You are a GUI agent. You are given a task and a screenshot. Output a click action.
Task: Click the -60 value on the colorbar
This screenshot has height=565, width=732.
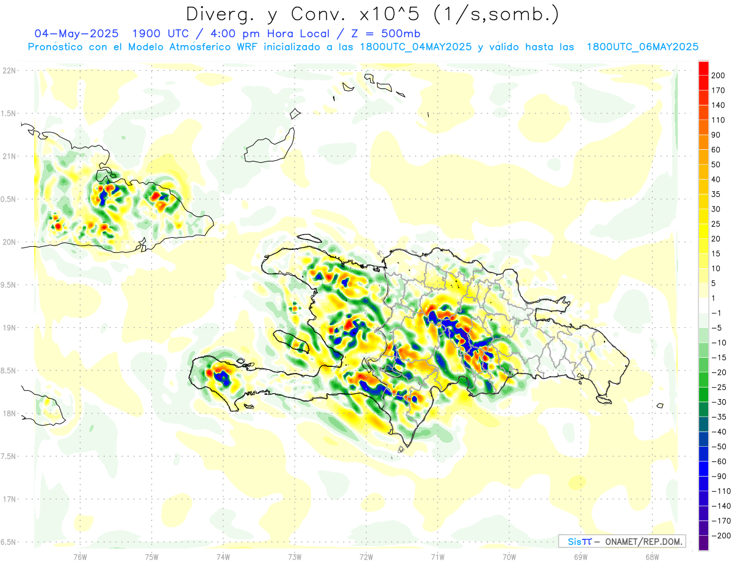[720, 461]
